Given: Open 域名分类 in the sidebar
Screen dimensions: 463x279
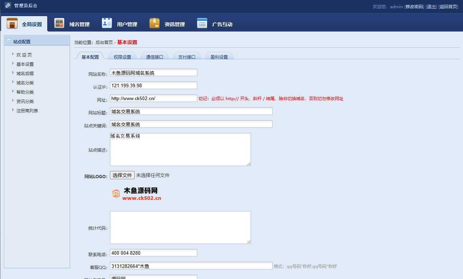Looking at the screenshot, I should pyautogui.click(x=25, y=83).
